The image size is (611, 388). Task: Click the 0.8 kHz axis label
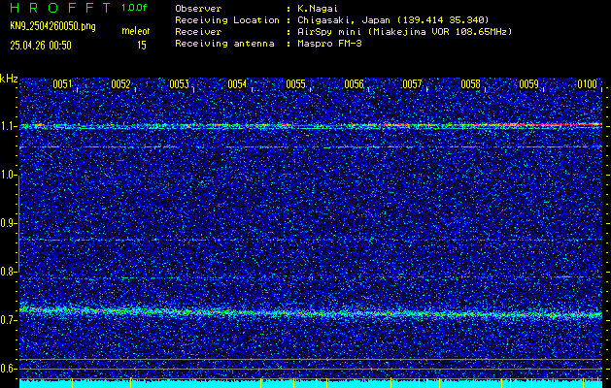pyautogui.click(x=7, y=272)
